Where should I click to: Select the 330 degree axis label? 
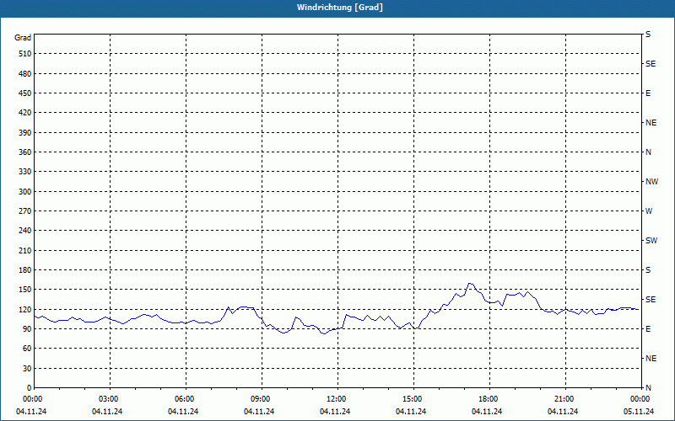click(x=25, y=172)
